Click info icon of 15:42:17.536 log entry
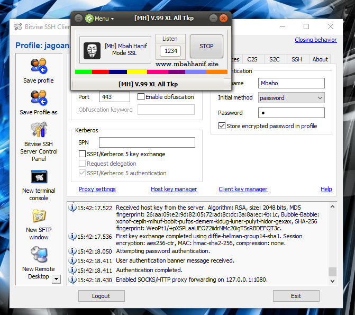 72,236
